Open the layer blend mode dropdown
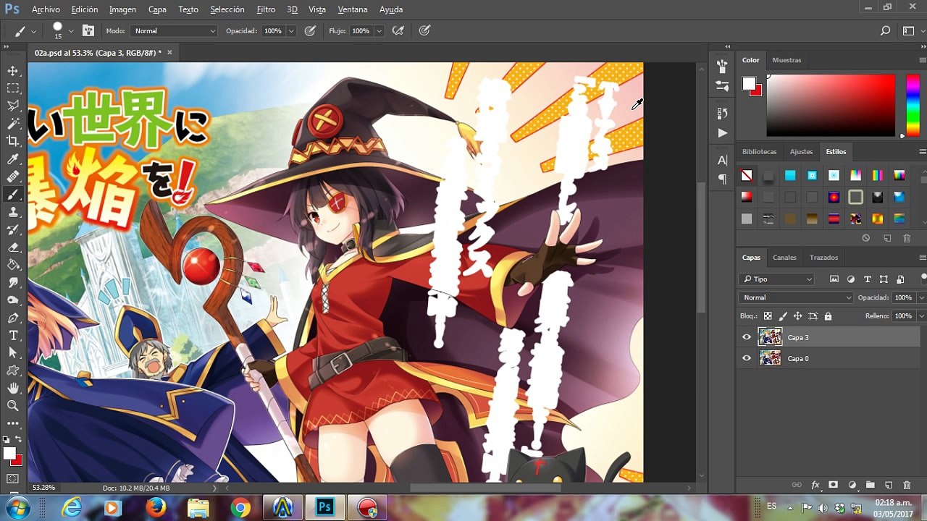The height and width of the screenshot is (521, 927). tap(796, 297)
